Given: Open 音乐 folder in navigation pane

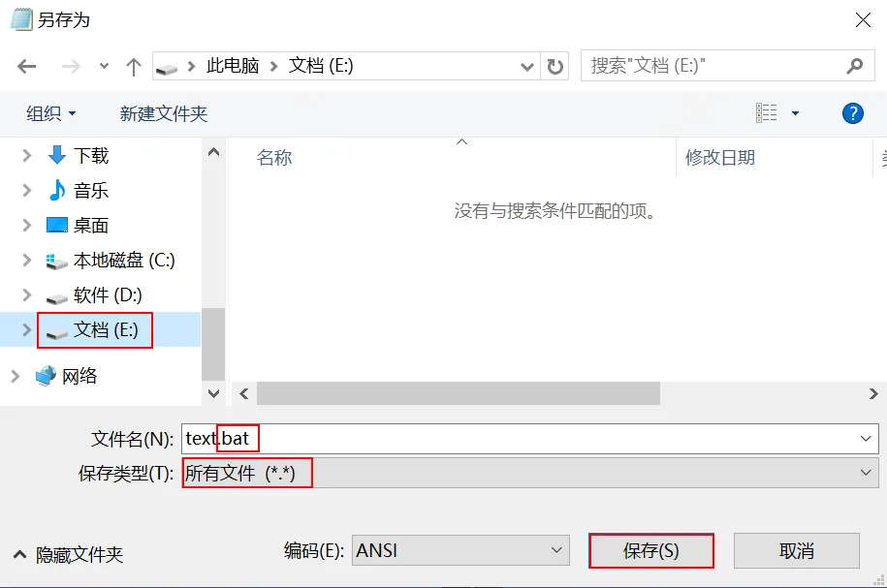Looking at the screenshot, I should pyautogui.click(x=90, y=191).
